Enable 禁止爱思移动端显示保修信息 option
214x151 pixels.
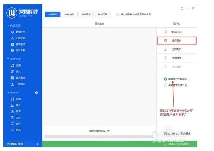point(118,14)
